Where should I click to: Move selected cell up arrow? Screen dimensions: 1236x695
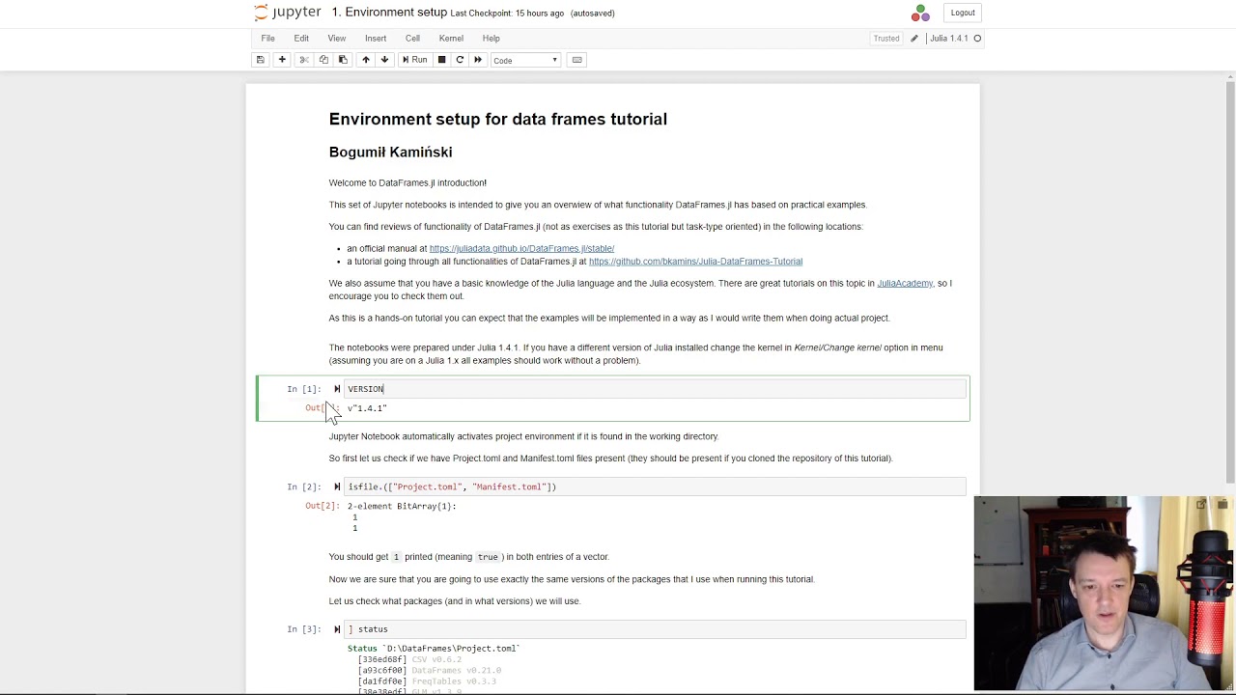pos(365,60)
